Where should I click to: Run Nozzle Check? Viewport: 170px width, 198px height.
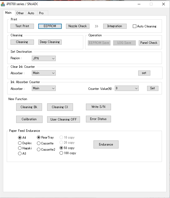click(77, 26)
